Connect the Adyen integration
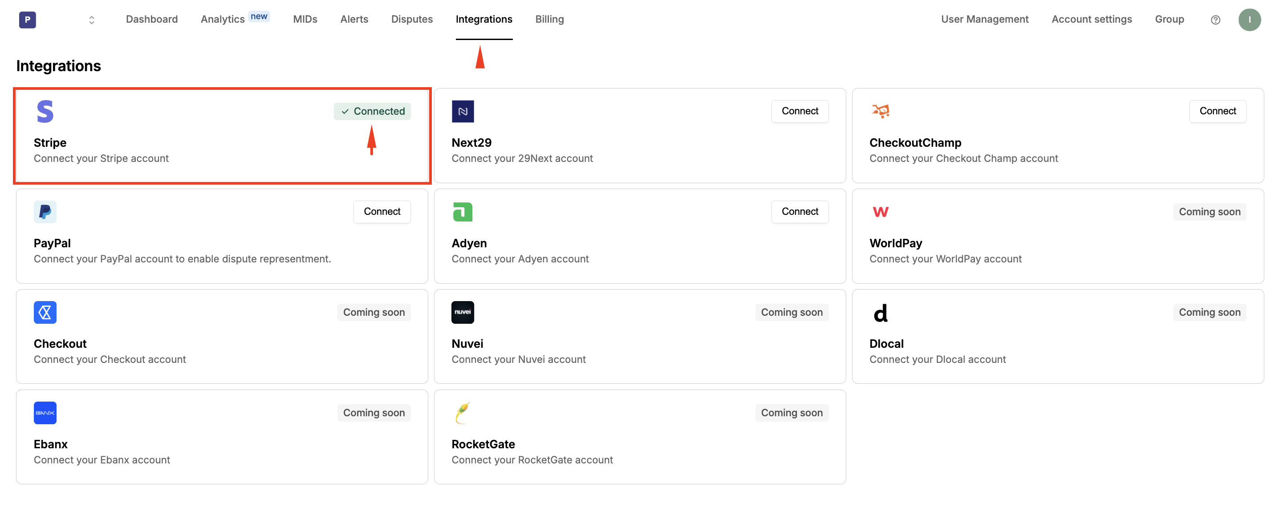Image resolution: width=1275 pixels, height=523 pixels. click(800, 212)
